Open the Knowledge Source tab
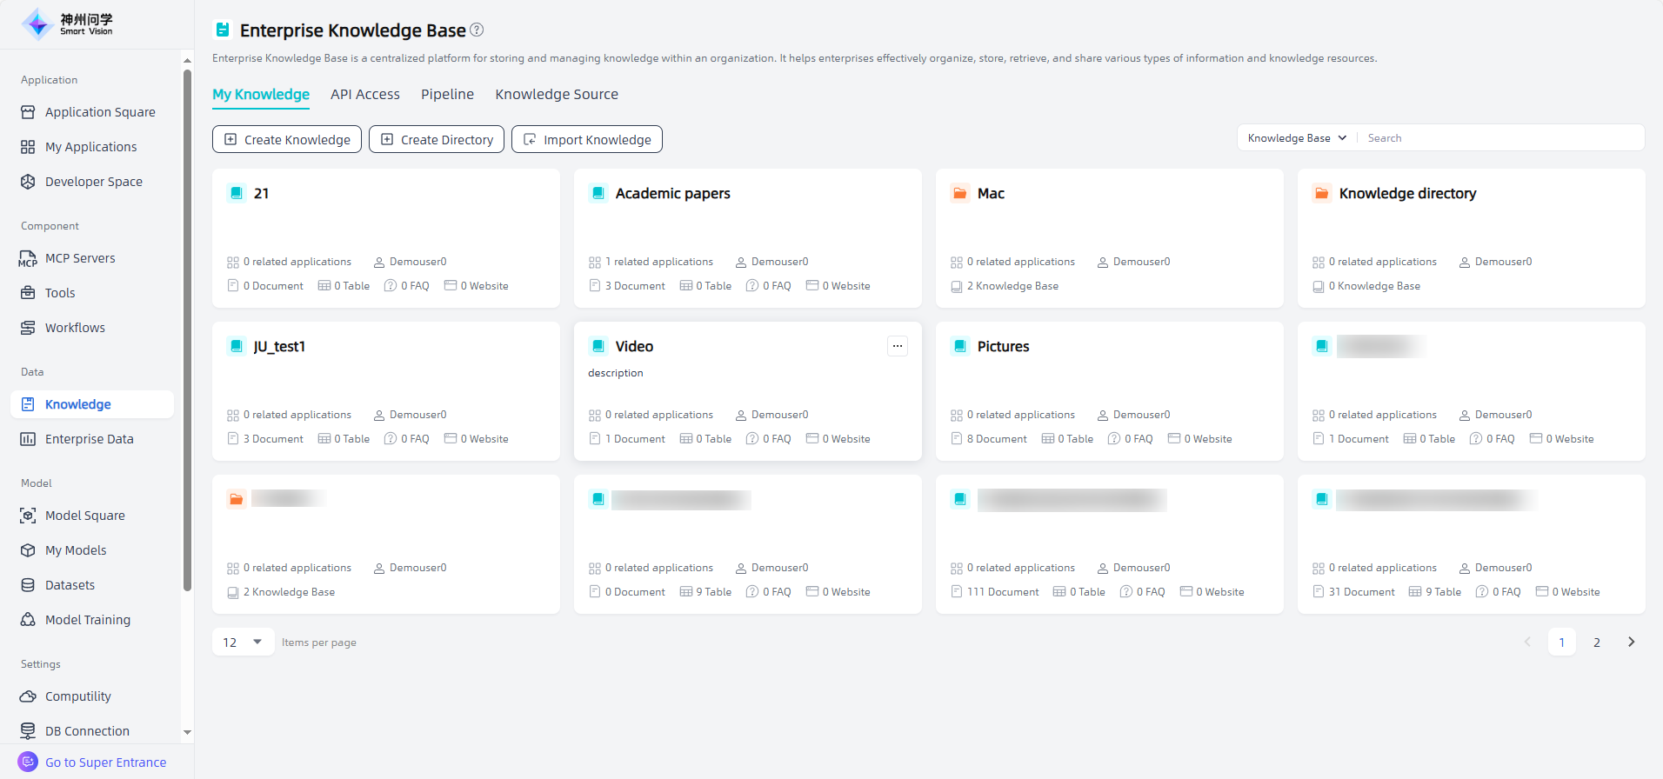This screenshot has width=1663, height=779. click(x=557, y=94)
